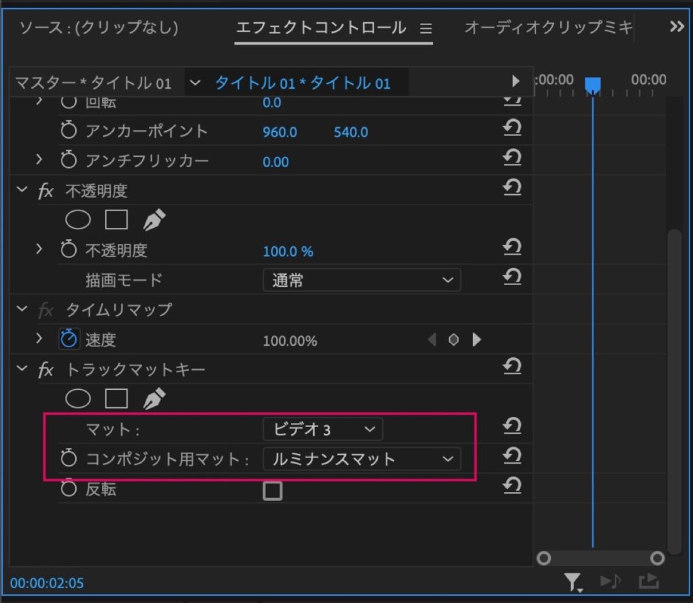Image resolution: width=693 pixels, height=603 pixels.
Task: Collapse the タイムリマップ effect group
Action: click(22, 309)
